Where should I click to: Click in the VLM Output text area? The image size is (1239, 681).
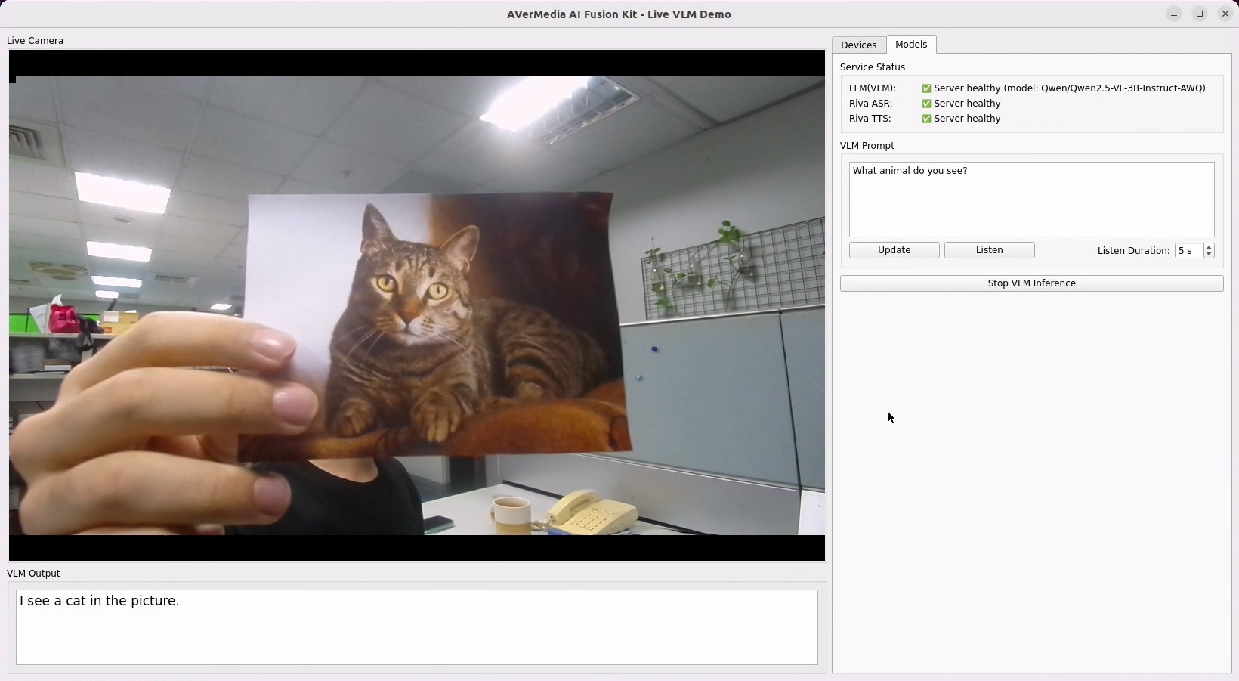click(416, 627)
